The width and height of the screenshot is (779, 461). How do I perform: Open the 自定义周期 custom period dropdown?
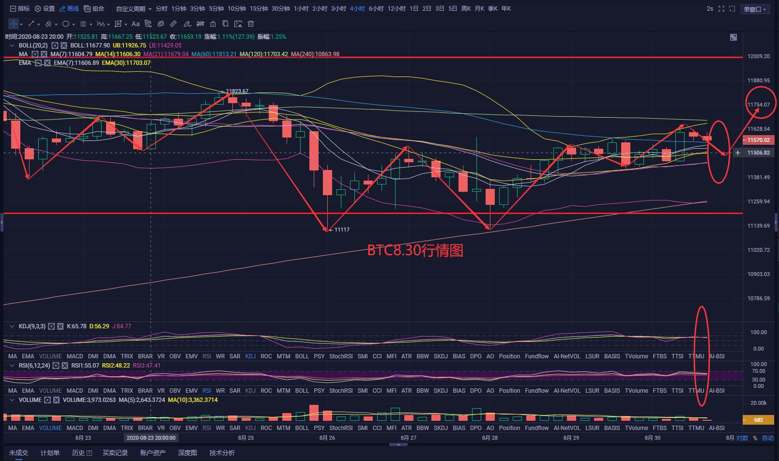134,9
